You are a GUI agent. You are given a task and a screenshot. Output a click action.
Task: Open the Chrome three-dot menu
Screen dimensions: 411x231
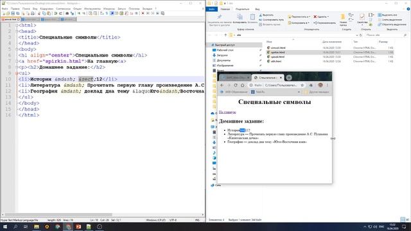point(327,85)
